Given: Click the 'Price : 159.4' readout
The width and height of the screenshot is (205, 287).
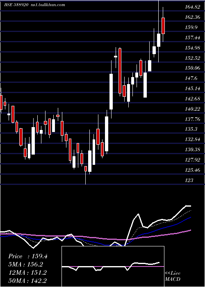Looking at the screenshot, I should pos(28,256).
